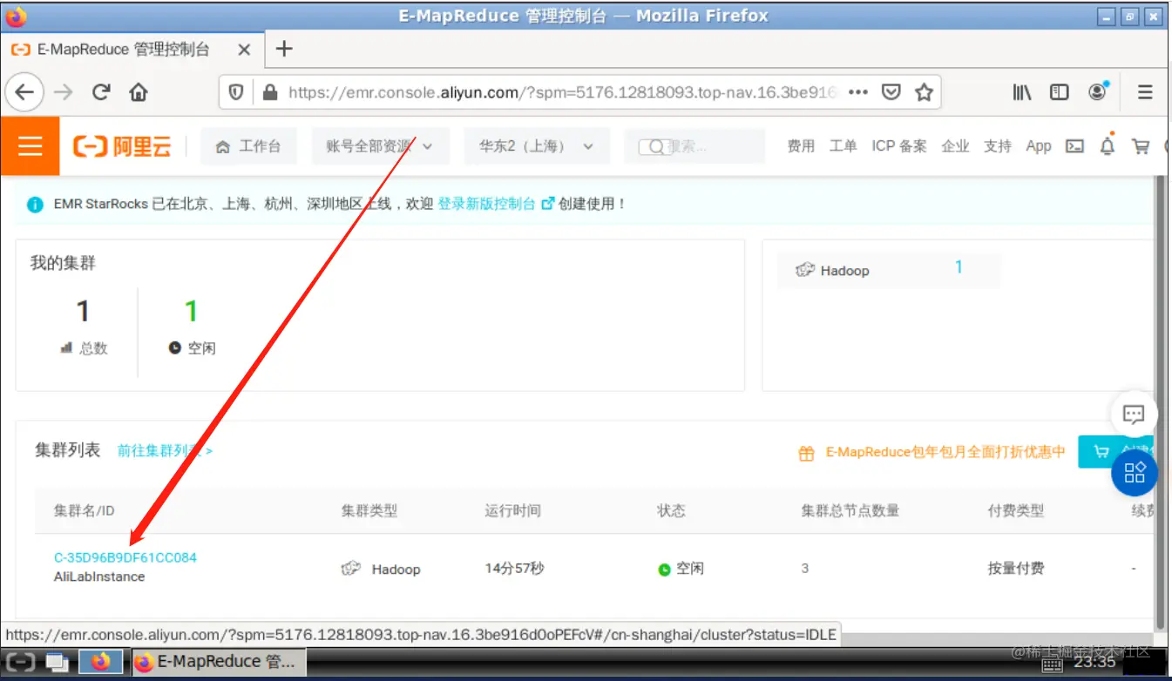Open the taskbar start menu icon

(x=21, y=662)
